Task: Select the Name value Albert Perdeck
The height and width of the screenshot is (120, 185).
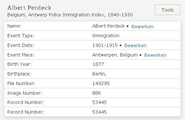Action: (x=108, y=26)
